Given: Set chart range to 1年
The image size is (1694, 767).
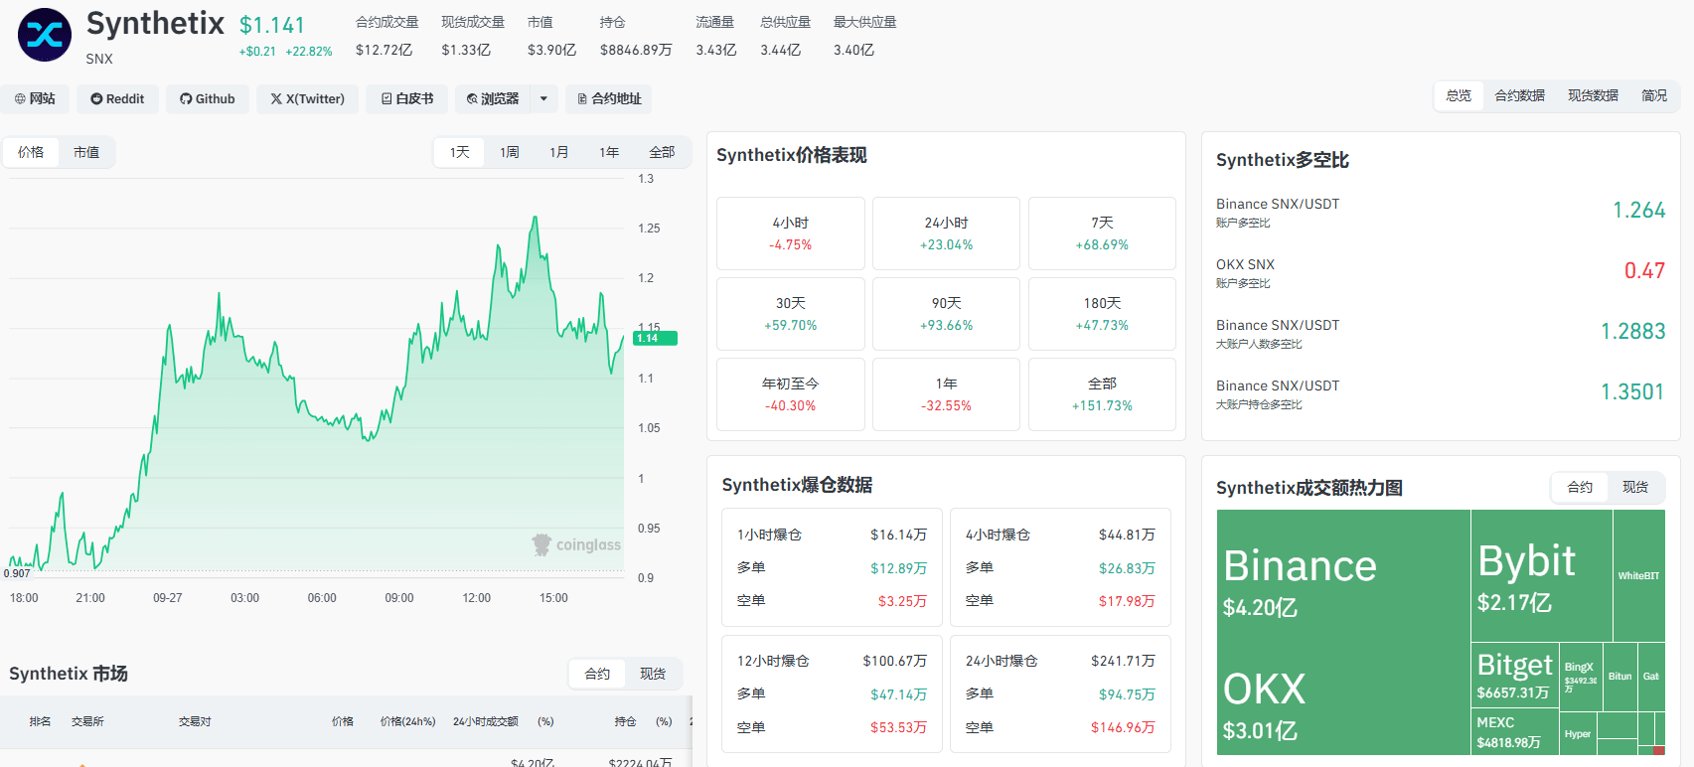Looking at the screenshot, I should pos(609,152).
